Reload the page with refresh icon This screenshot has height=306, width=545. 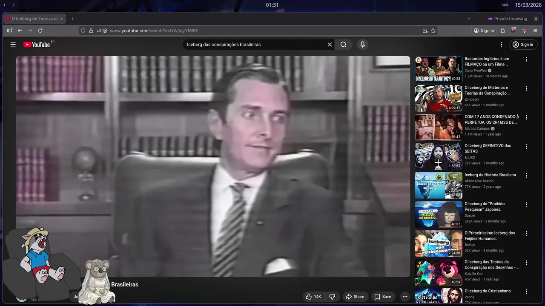[x=40, y=31]
